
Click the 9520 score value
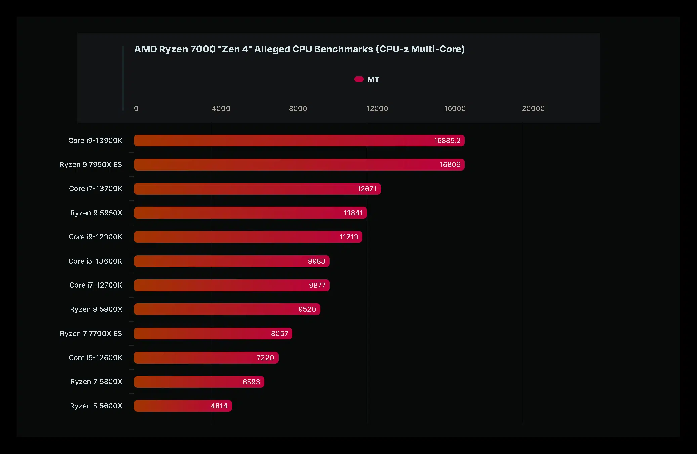click(x=307, y=309)
